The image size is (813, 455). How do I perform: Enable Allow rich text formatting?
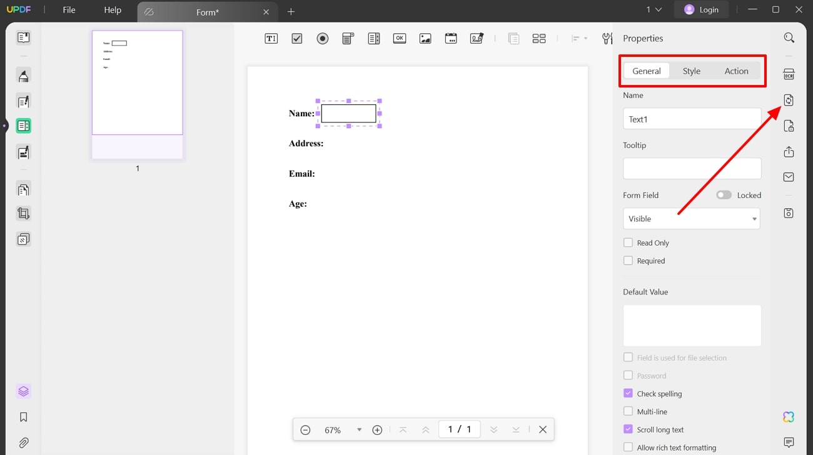628,447
